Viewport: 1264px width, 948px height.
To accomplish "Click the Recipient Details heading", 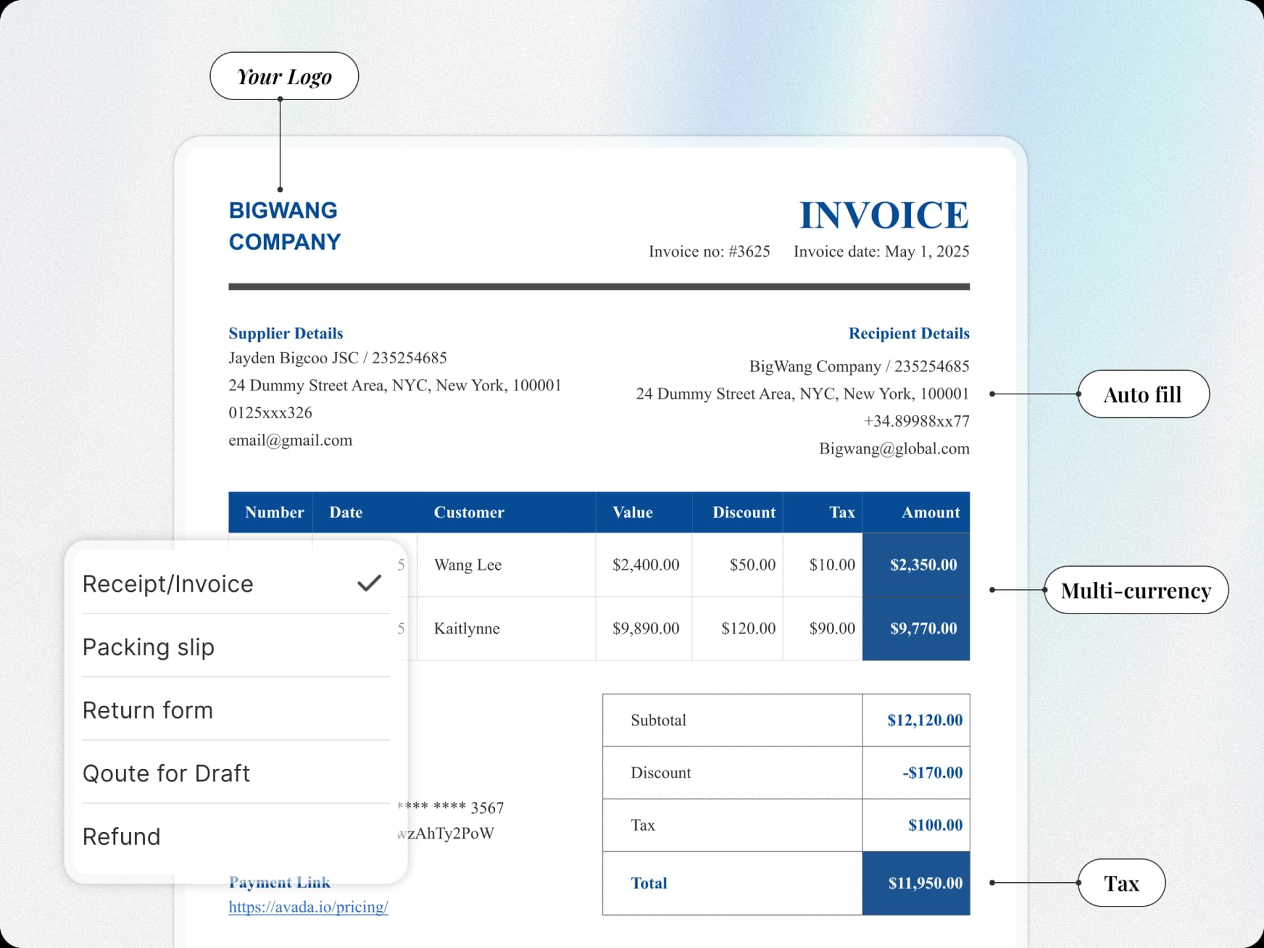I will click(908, 333).
